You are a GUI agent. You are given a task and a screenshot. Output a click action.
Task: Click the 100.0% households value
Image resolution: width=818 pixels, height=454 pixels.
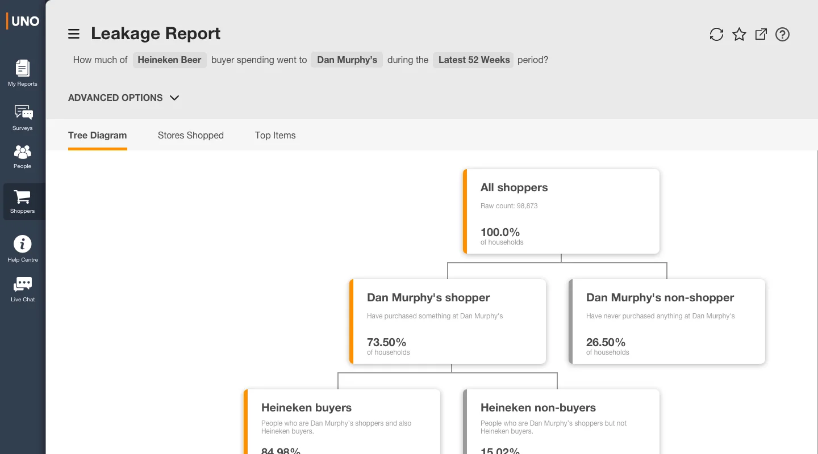click(x=500, y=232)
